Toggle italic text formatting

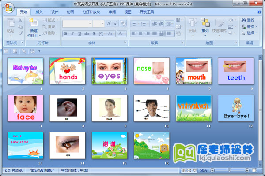72,33
